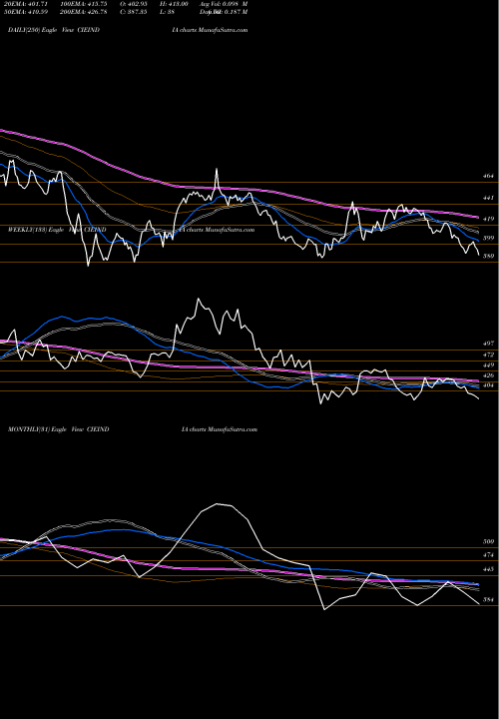Click the 472 price label on weekly chart
The width and height of the screenshot is (499, 719).
pyautogui.click(x=488, y=355)
